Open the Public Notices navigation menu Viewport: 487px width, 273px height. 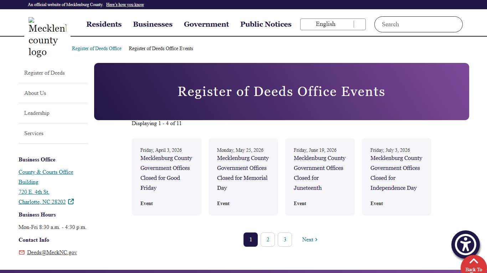[x=266, y=24]
